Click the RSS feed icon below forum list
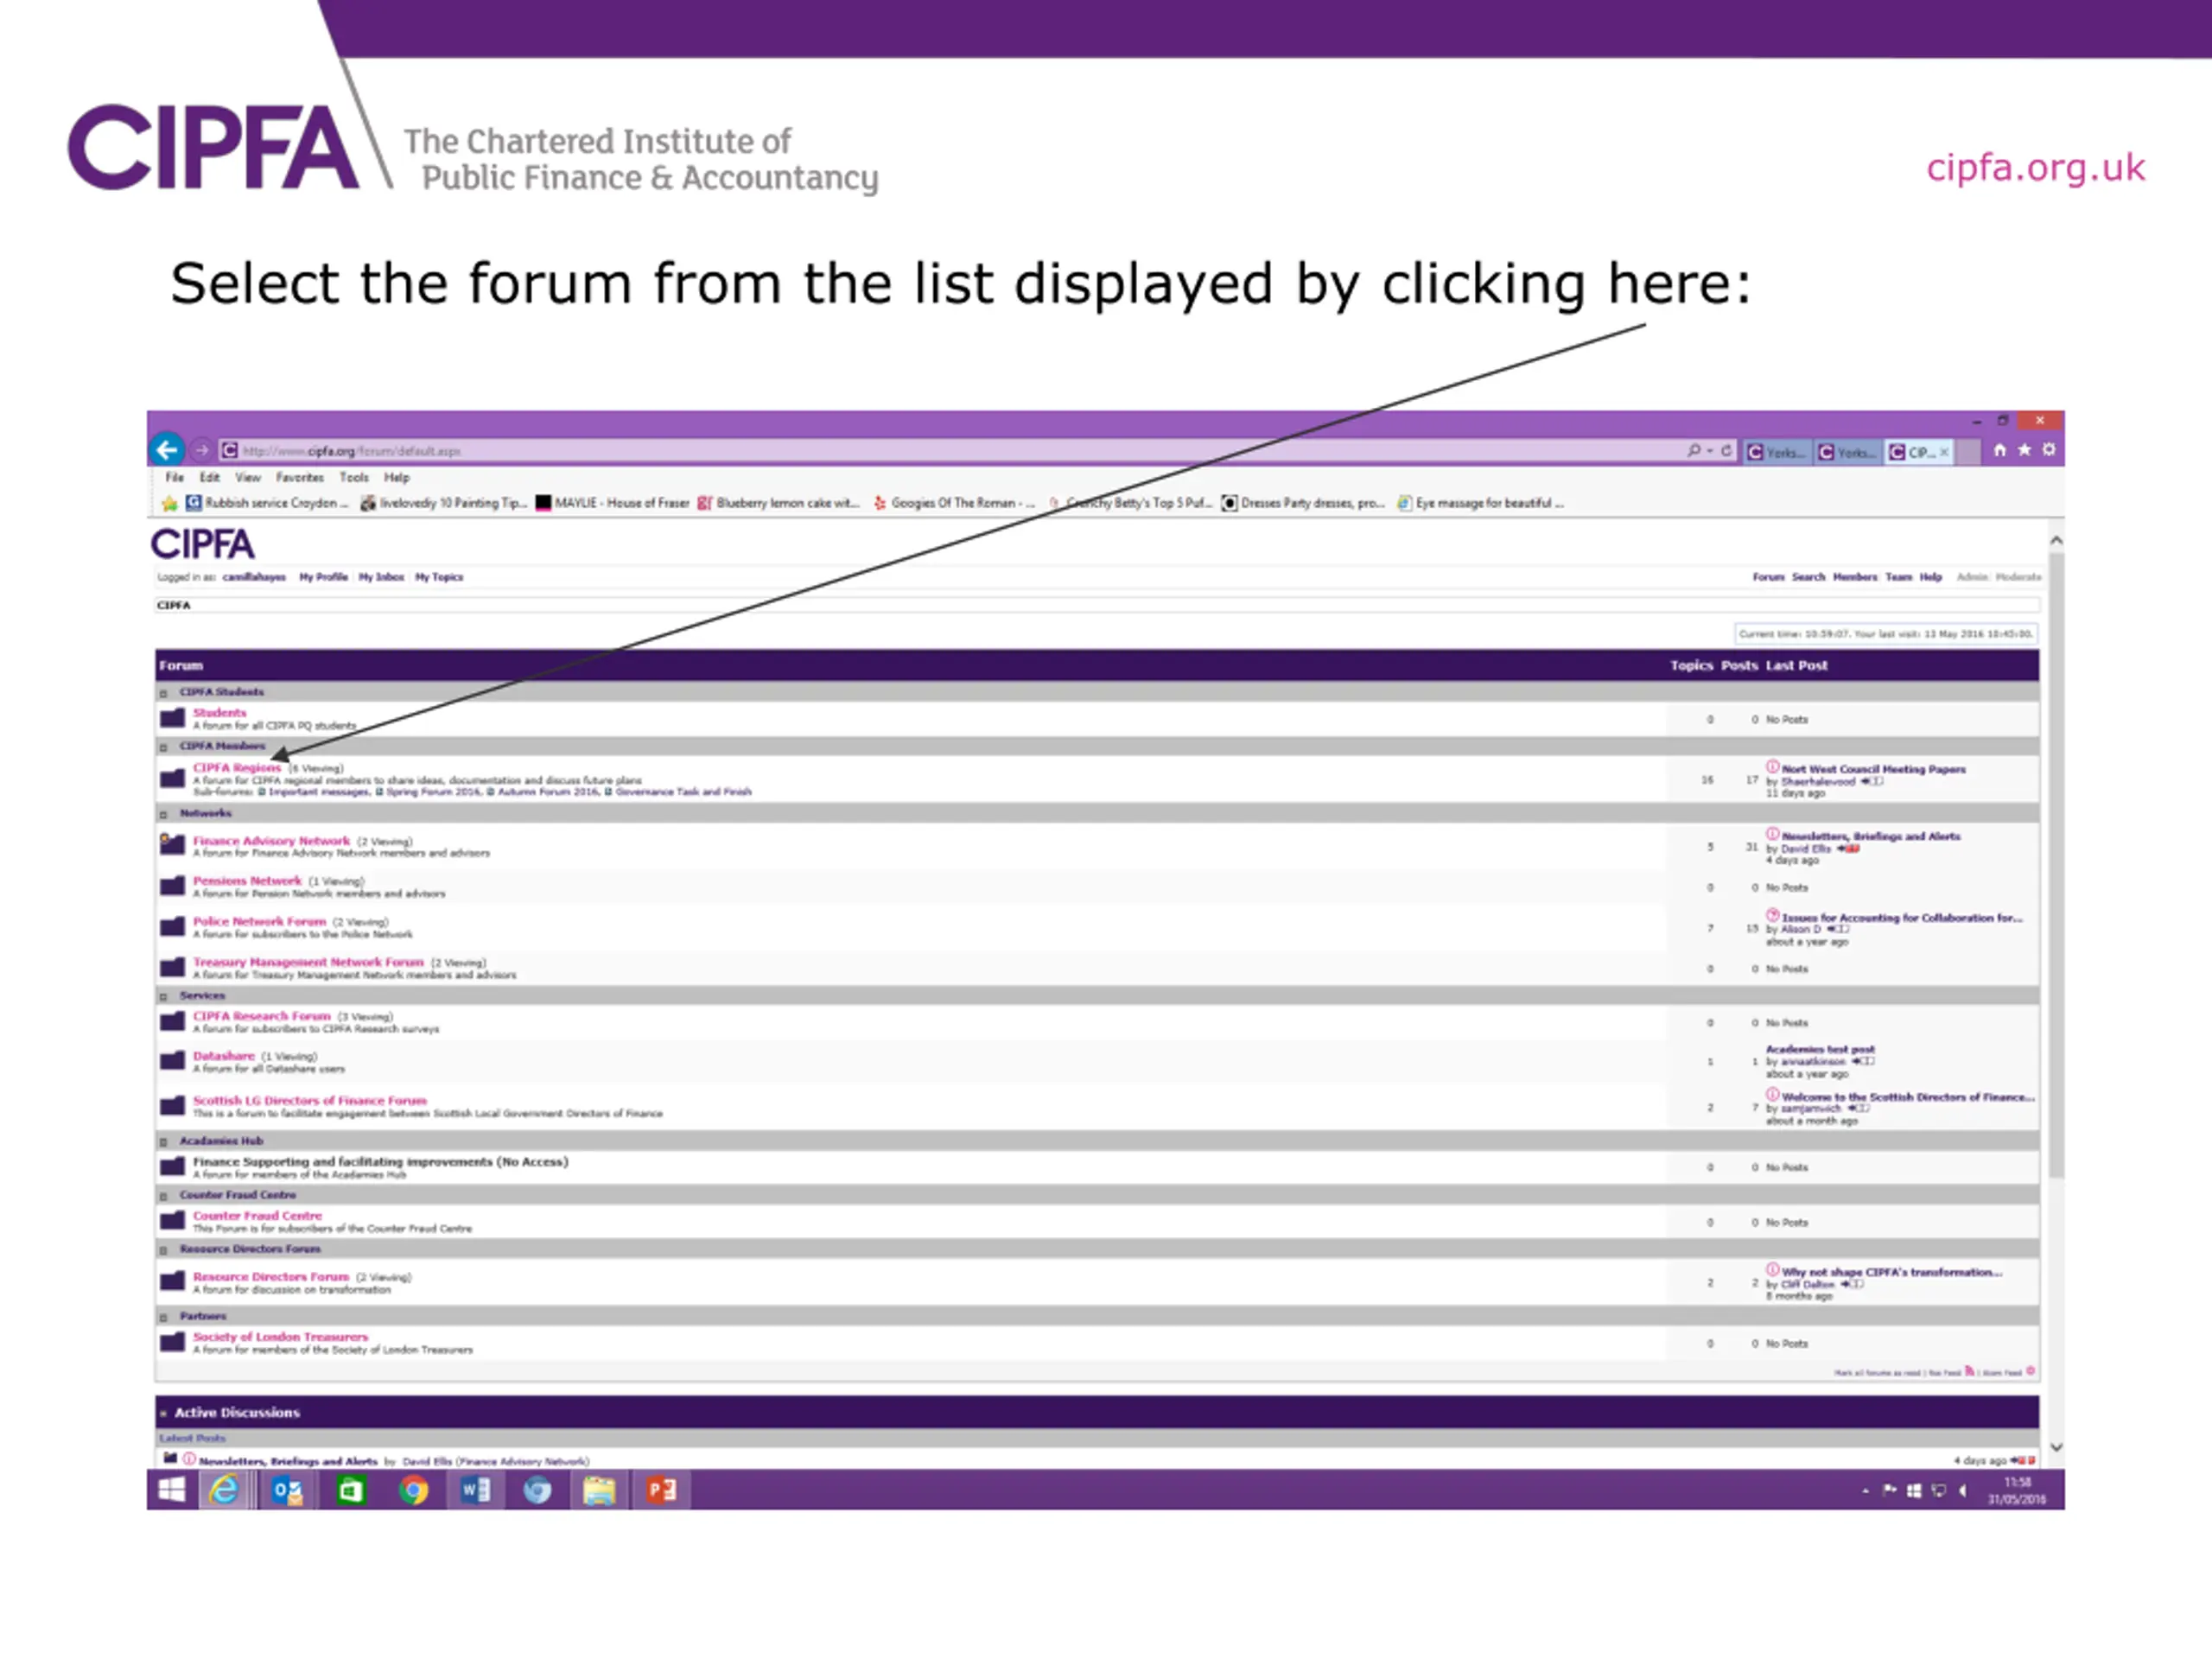Viewport: 2212px width, 1659px height. 1970,1371
